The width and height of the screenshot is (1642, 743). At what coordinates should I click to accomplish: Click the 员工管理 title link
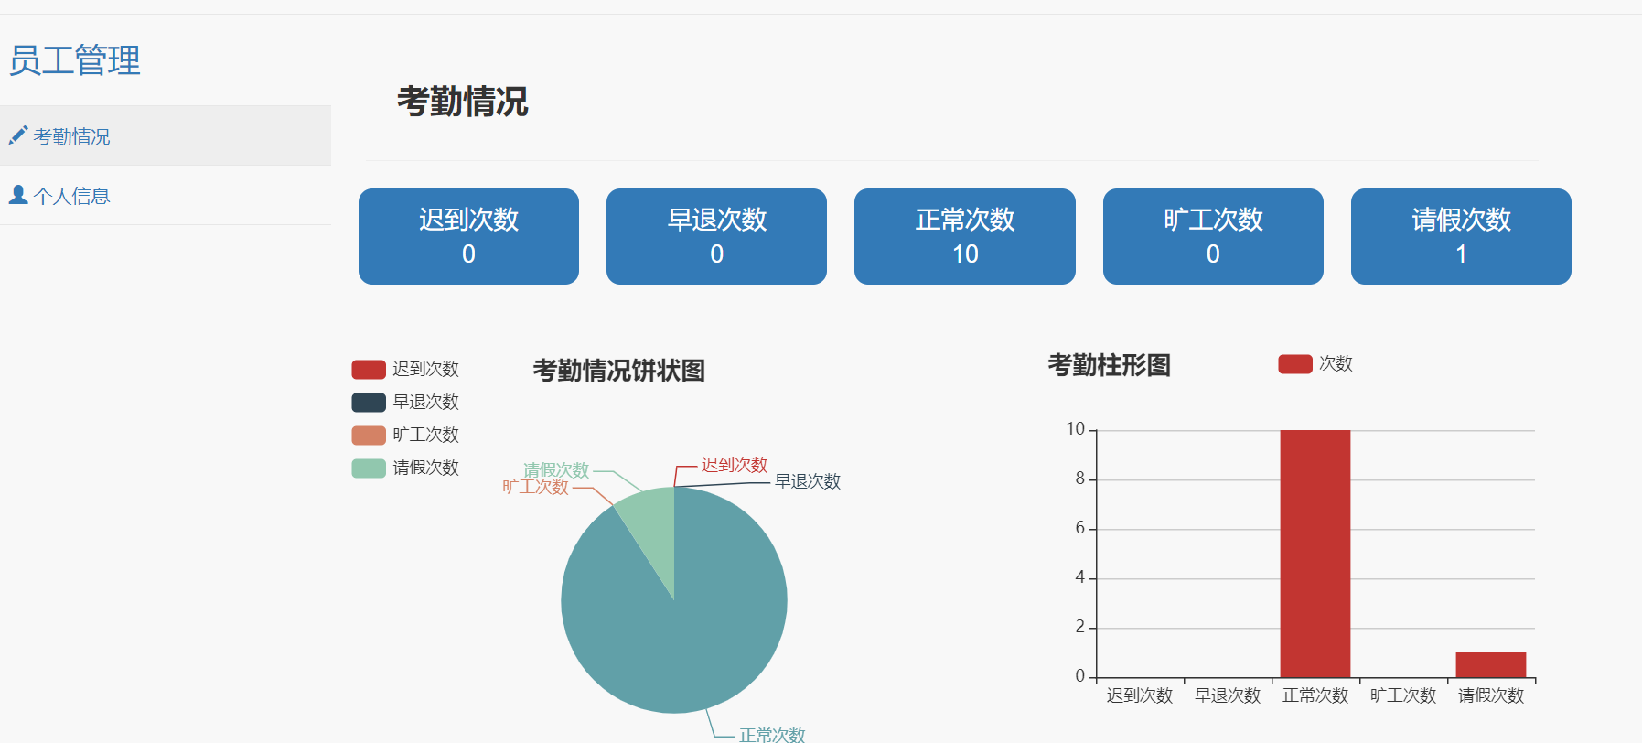click(x=75, y=60)
